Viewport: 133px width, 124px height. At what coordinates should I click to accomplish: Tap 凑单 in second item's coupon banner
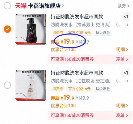point(122,115)
